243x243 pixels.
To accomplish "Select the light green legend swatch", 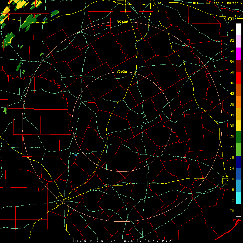I will coord(238,150).
